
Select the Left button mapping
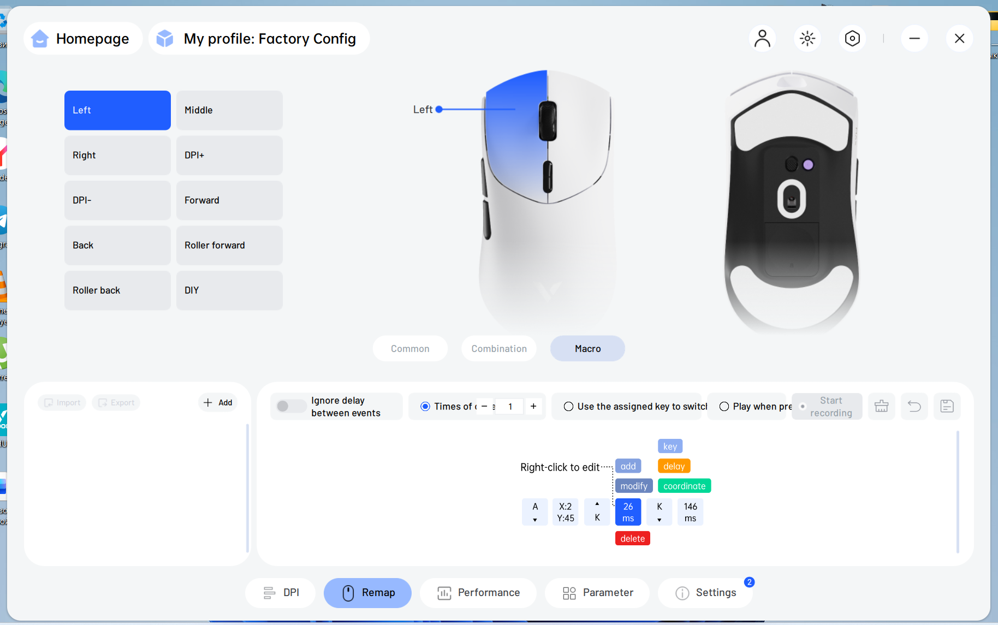[117, 110]
